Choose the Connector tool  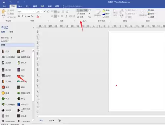[x=81, y=13]
